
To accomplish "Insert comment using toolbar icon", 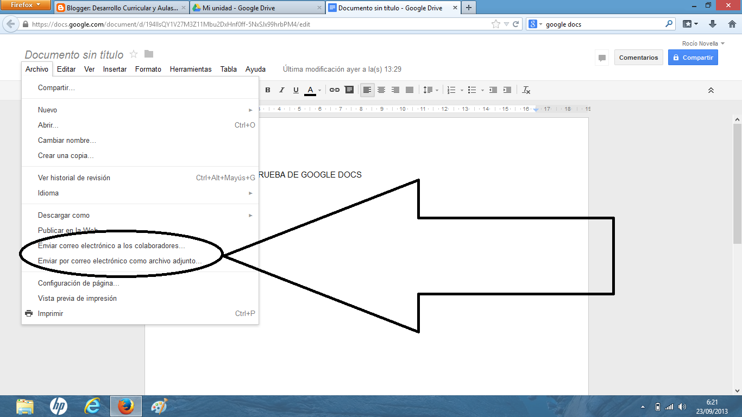I will coord(349,90).
